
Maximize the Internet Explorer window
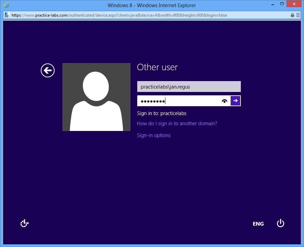(x=282, y=4)
